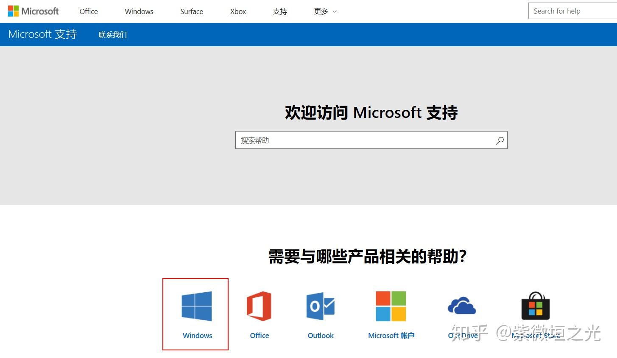The width and height of the screenshot is (617, 358).
Task: Click the Outlook product icon
Action: pyautogui.click(x=320, y=306)
